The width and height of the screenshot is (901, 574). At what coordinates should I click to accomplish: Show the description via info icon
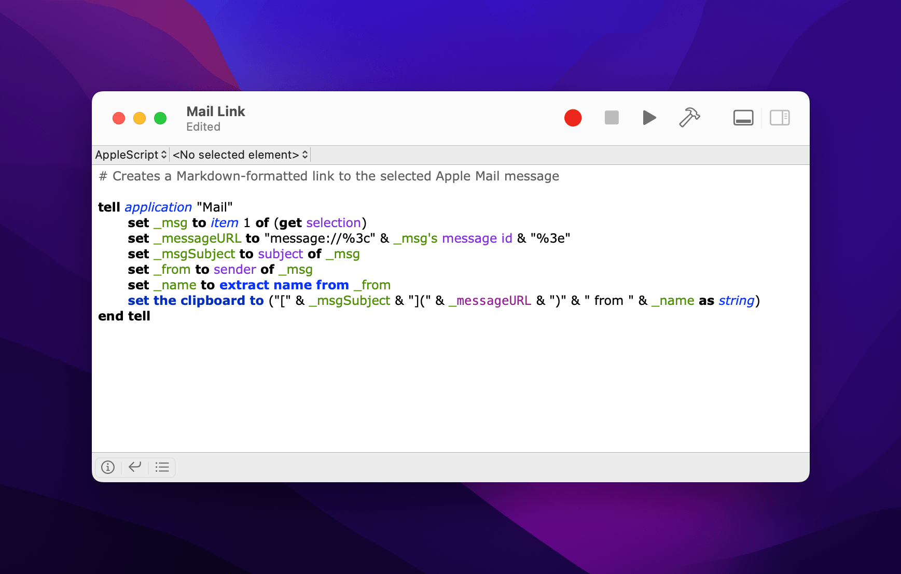point(108,467)
